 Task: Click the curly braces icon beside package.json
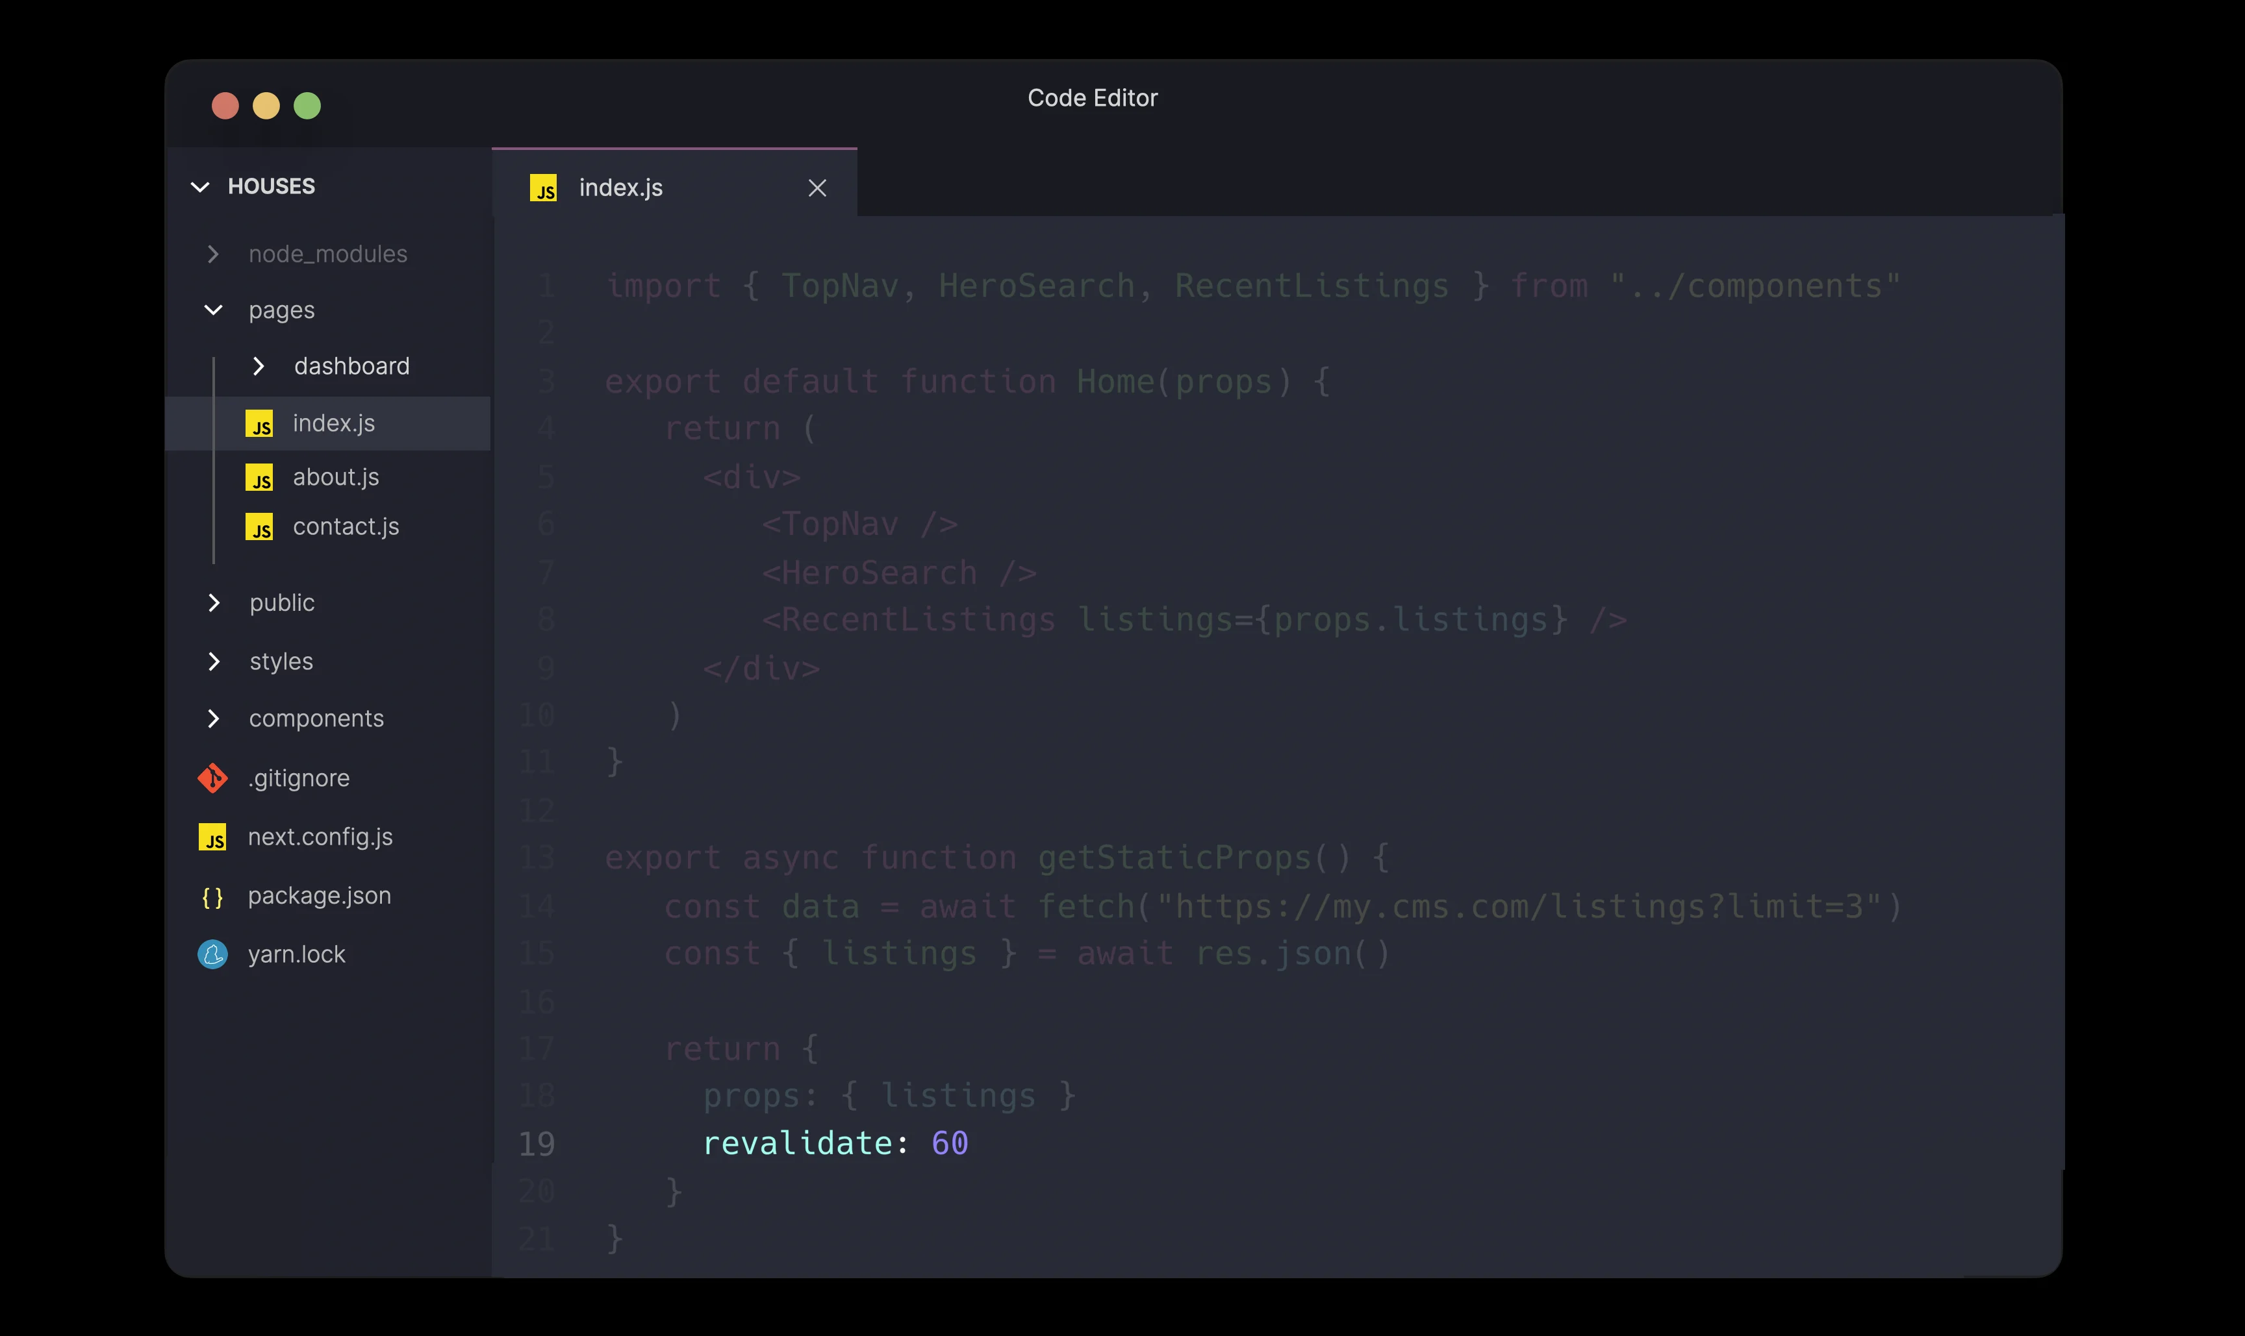coord(212,897)
